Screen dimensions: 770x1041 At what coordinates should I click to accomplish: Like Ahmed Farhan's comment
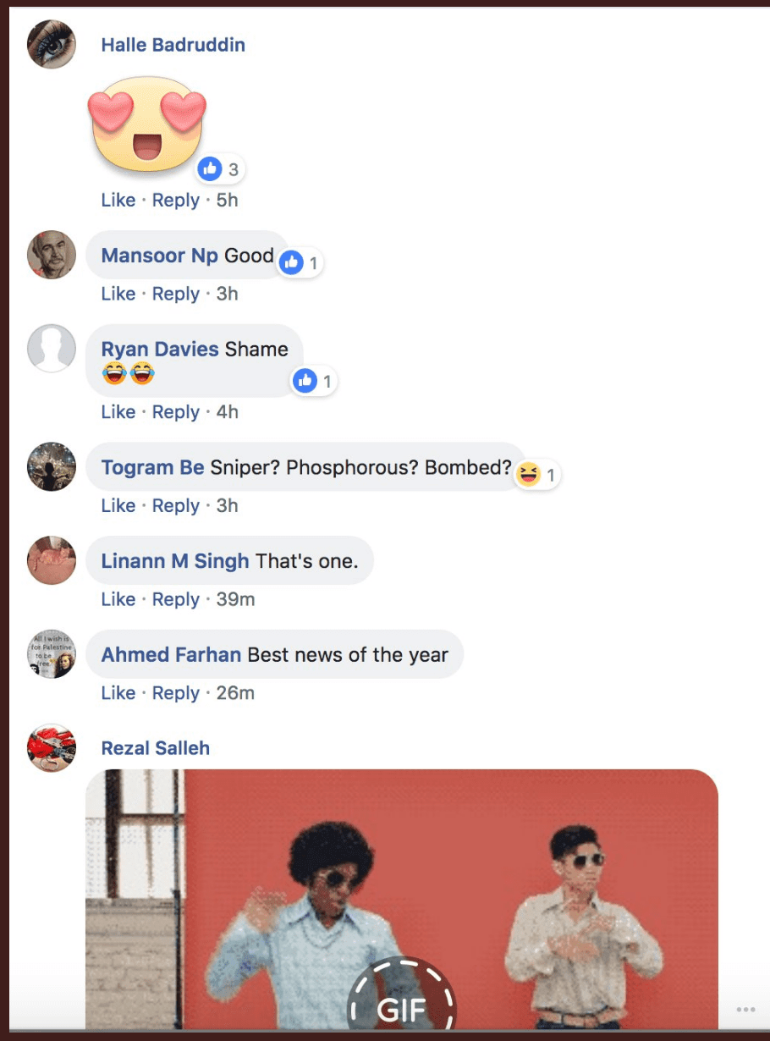(x=118, y=693)
